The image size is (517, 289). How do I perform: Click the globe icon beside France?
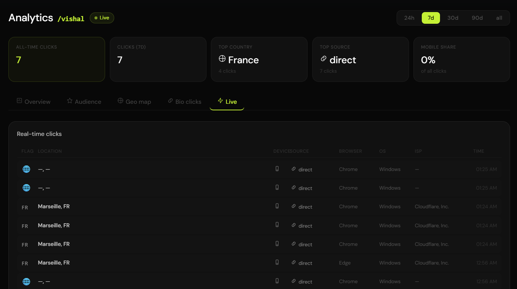[222, 59]
